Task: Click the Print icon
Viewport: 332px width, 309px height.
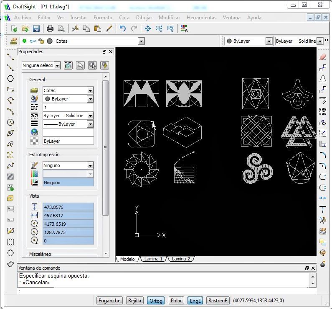Action: [x=50, y=28]
